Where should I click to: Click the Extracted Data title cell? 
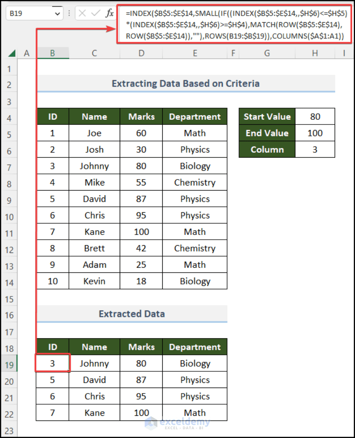[132, 314]
